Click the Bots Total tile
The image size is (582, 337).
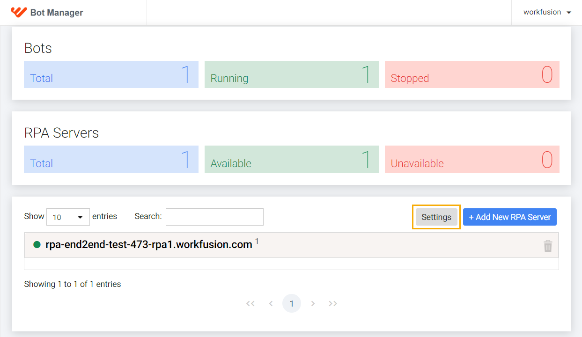pyautogui.click(x=111, y=74)
